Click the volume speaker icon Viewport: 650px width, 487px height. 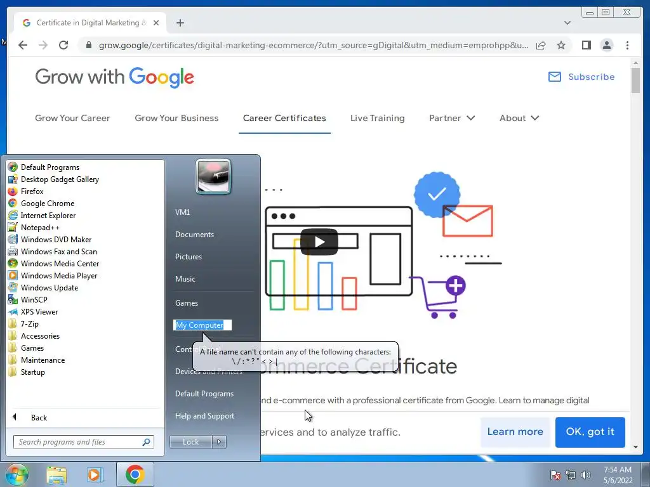point(586,475)
